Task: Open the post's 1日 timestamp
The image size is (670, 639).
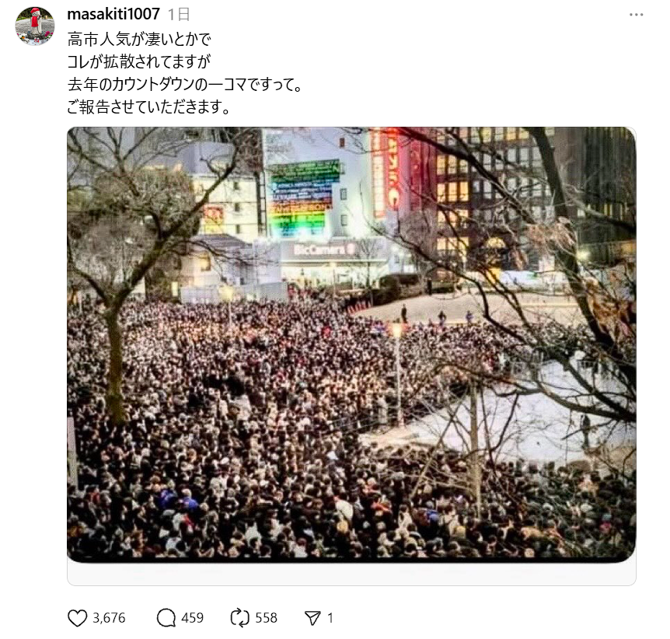Action: (x=179, y=15)
